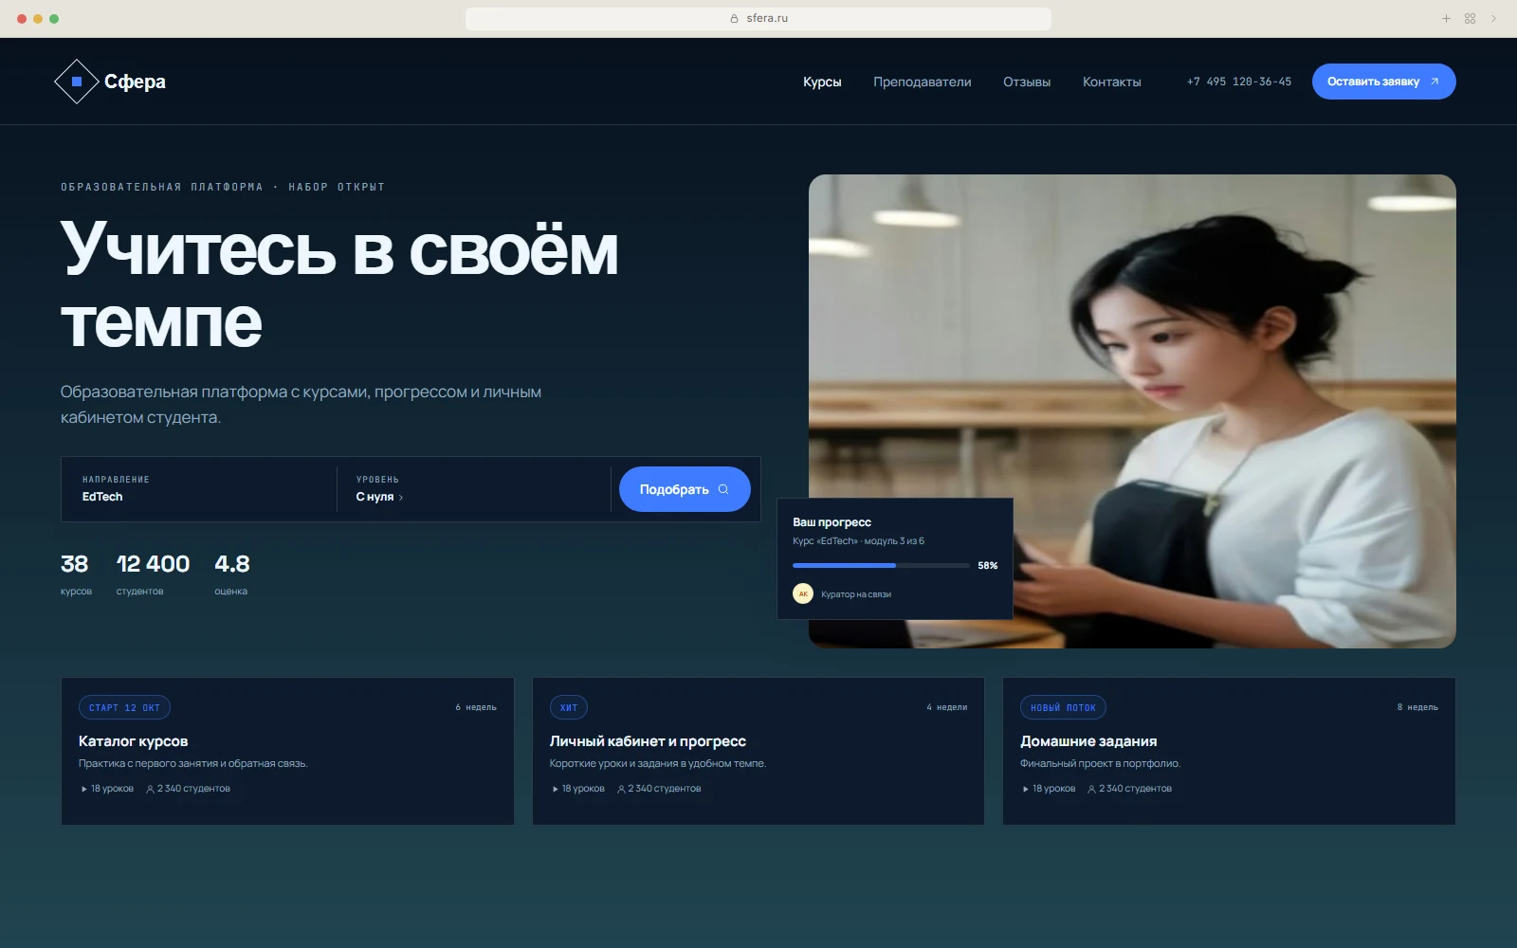This screenshot has width=1517, height=948.
Task: Click the 12 400 студентов statistic
Action: coord(153,574)
